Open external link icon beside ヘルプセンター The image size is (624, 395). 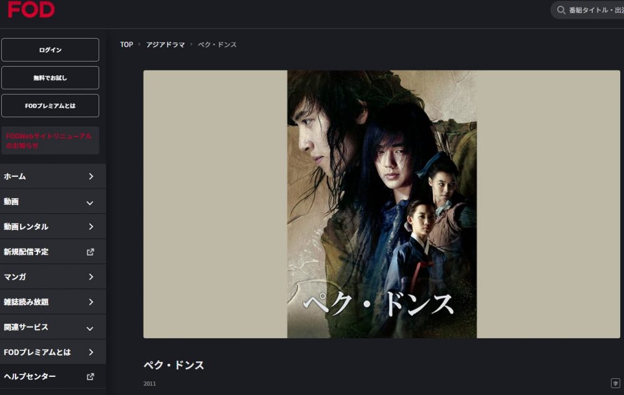click(90, 376)
